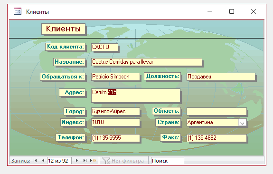Go to the previous record
The width and height of the screenshot is (273, 174).
click(43, 161)
